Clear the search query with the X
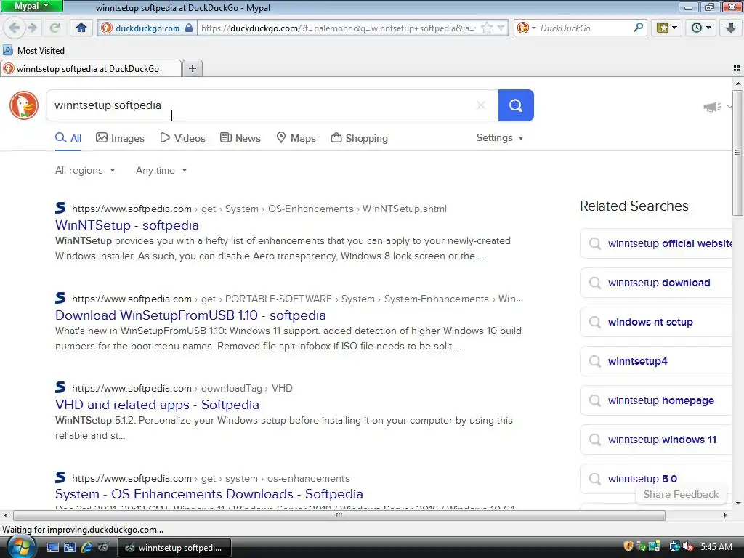744x558 pixels. pyautogui.click(x=481, y=105)
